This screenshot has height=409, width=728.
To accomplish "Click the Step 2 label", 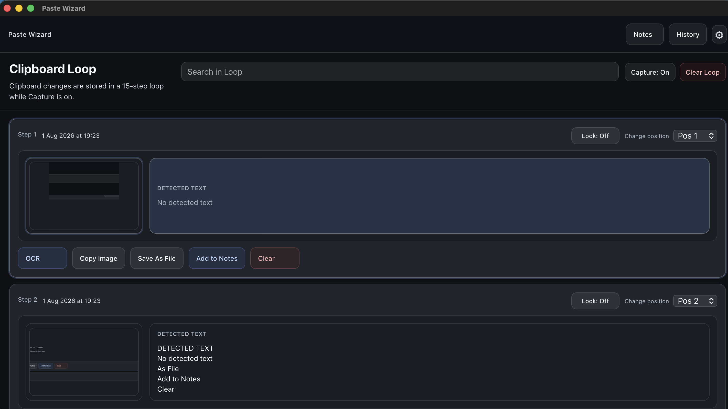I will point(27,300).
